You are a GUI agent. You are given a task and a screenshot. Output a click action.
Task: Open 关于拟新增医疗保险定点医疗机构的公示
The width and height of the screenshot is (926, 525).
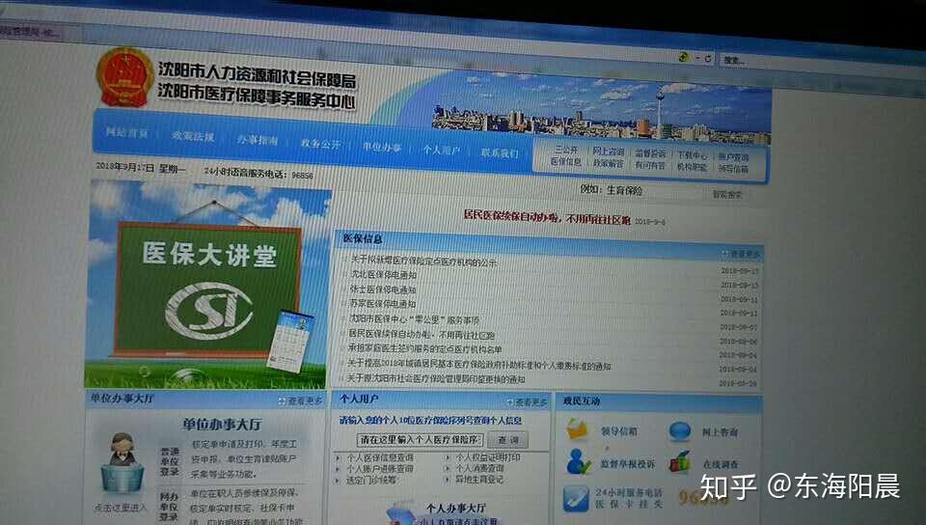coord(423,261)
